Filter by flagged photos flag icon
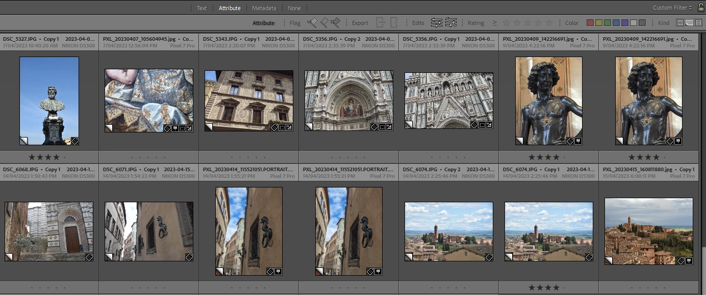Viewport: 706px width, 295px height. pyautogui.click(x=312, y=22)
